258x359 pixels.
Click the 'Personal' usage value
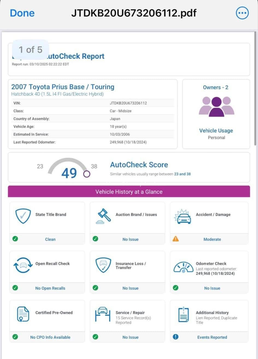217,138
